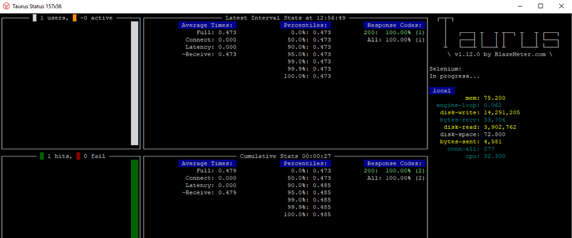Click '100.0%: 0.485' in Cumulative percentiles
Viewport: 572px width, 238px height.
click(307, 214)
